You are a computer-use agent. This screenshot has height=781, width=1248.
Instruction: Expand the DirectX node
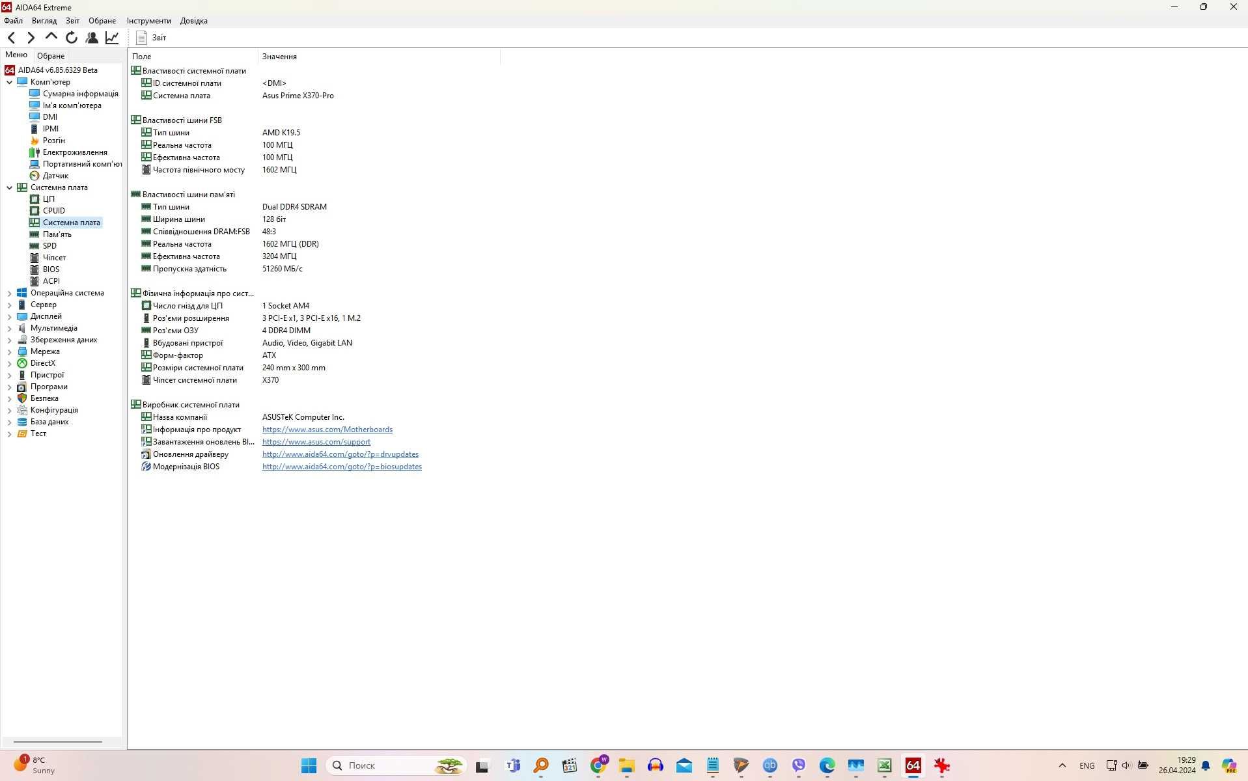(9, 363)
